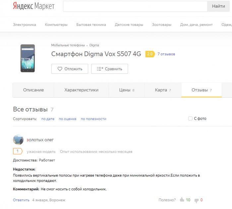Click 'Опыт использования: несколько месяцев' text

pyautogui.click(x=96, y=152)
